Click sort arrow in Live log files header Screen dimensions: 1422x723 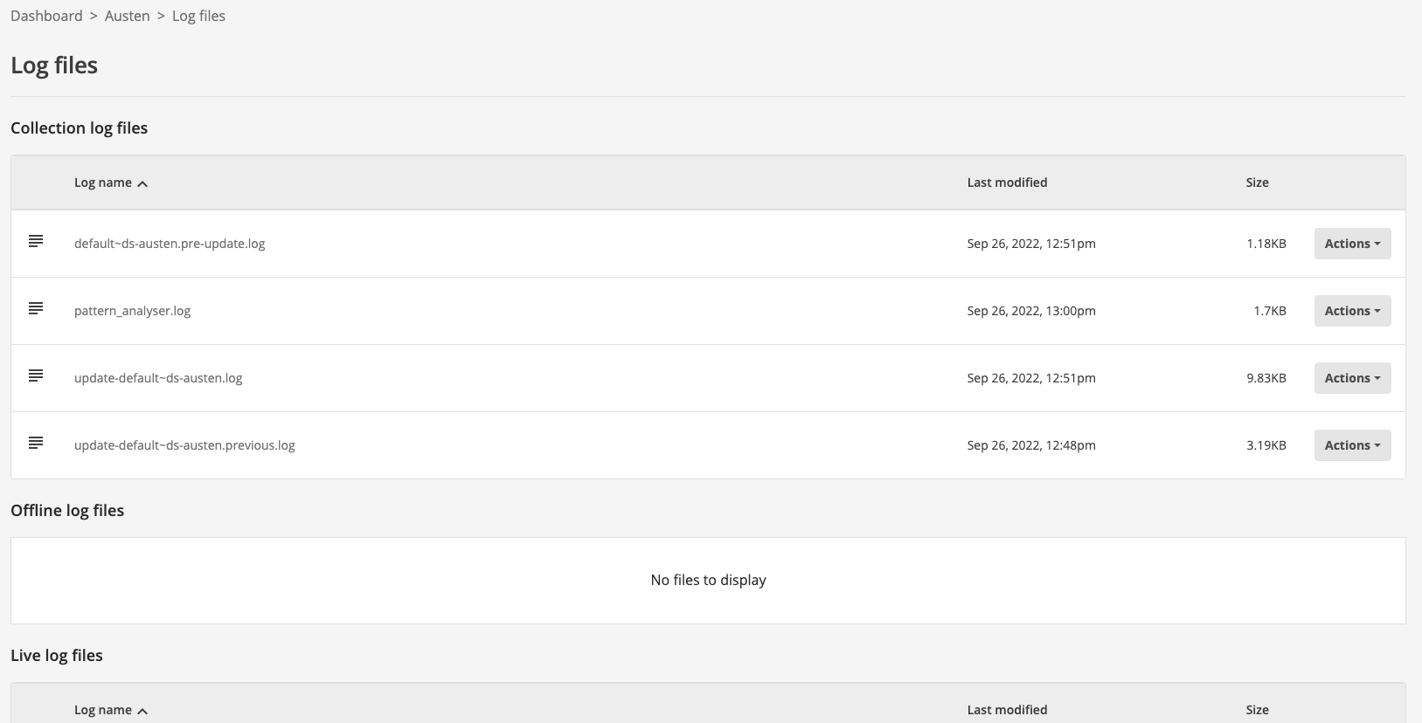(x=142, y=711)
